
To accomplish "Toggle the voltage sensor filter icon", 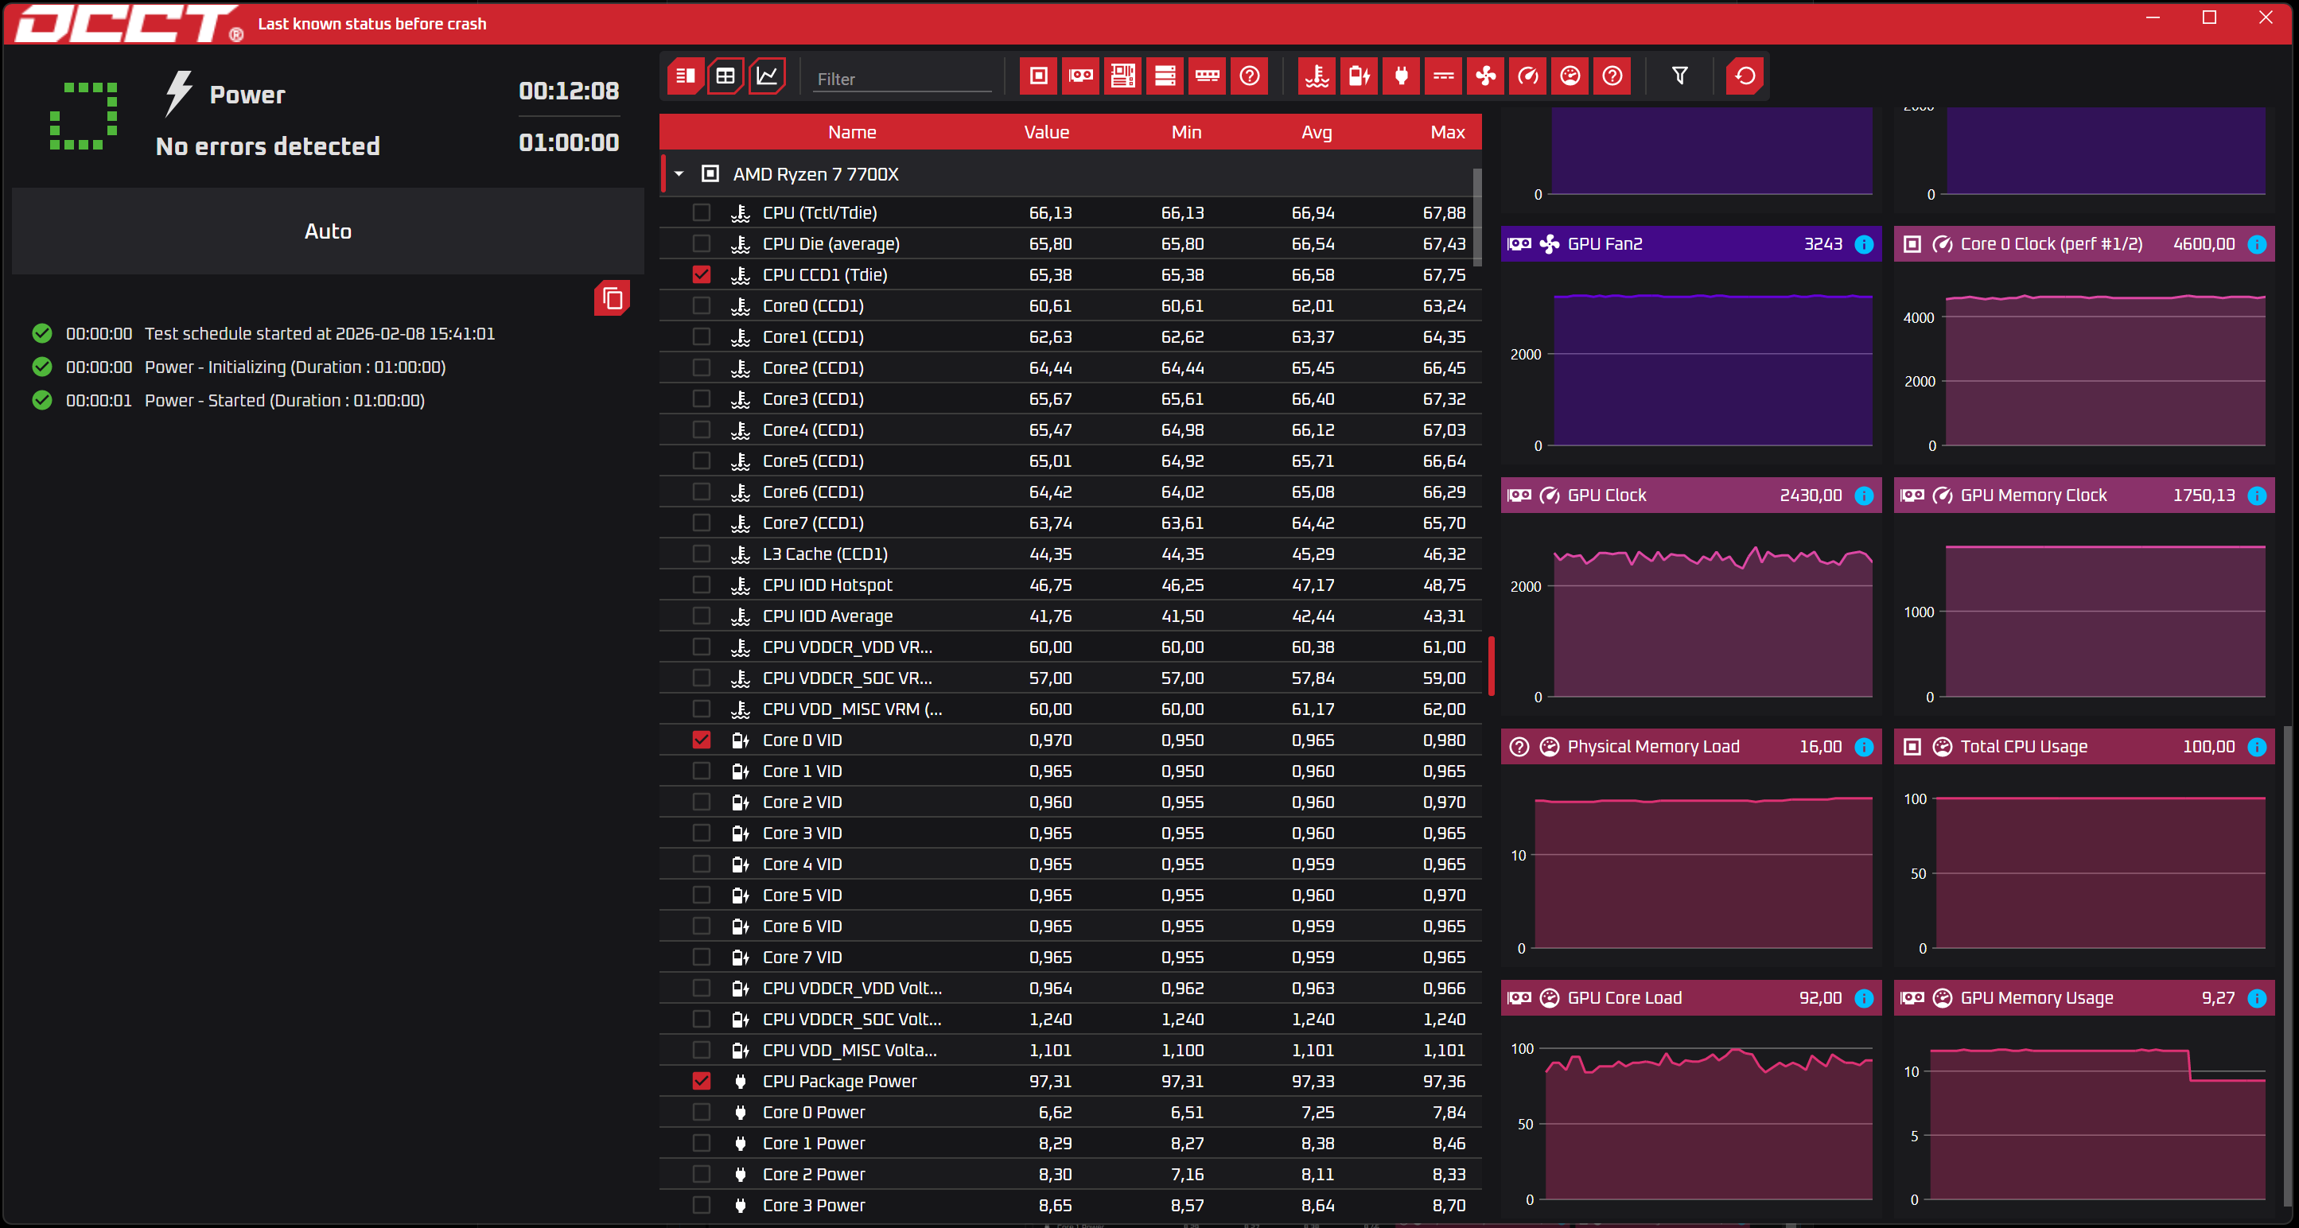I will 1360,76.
